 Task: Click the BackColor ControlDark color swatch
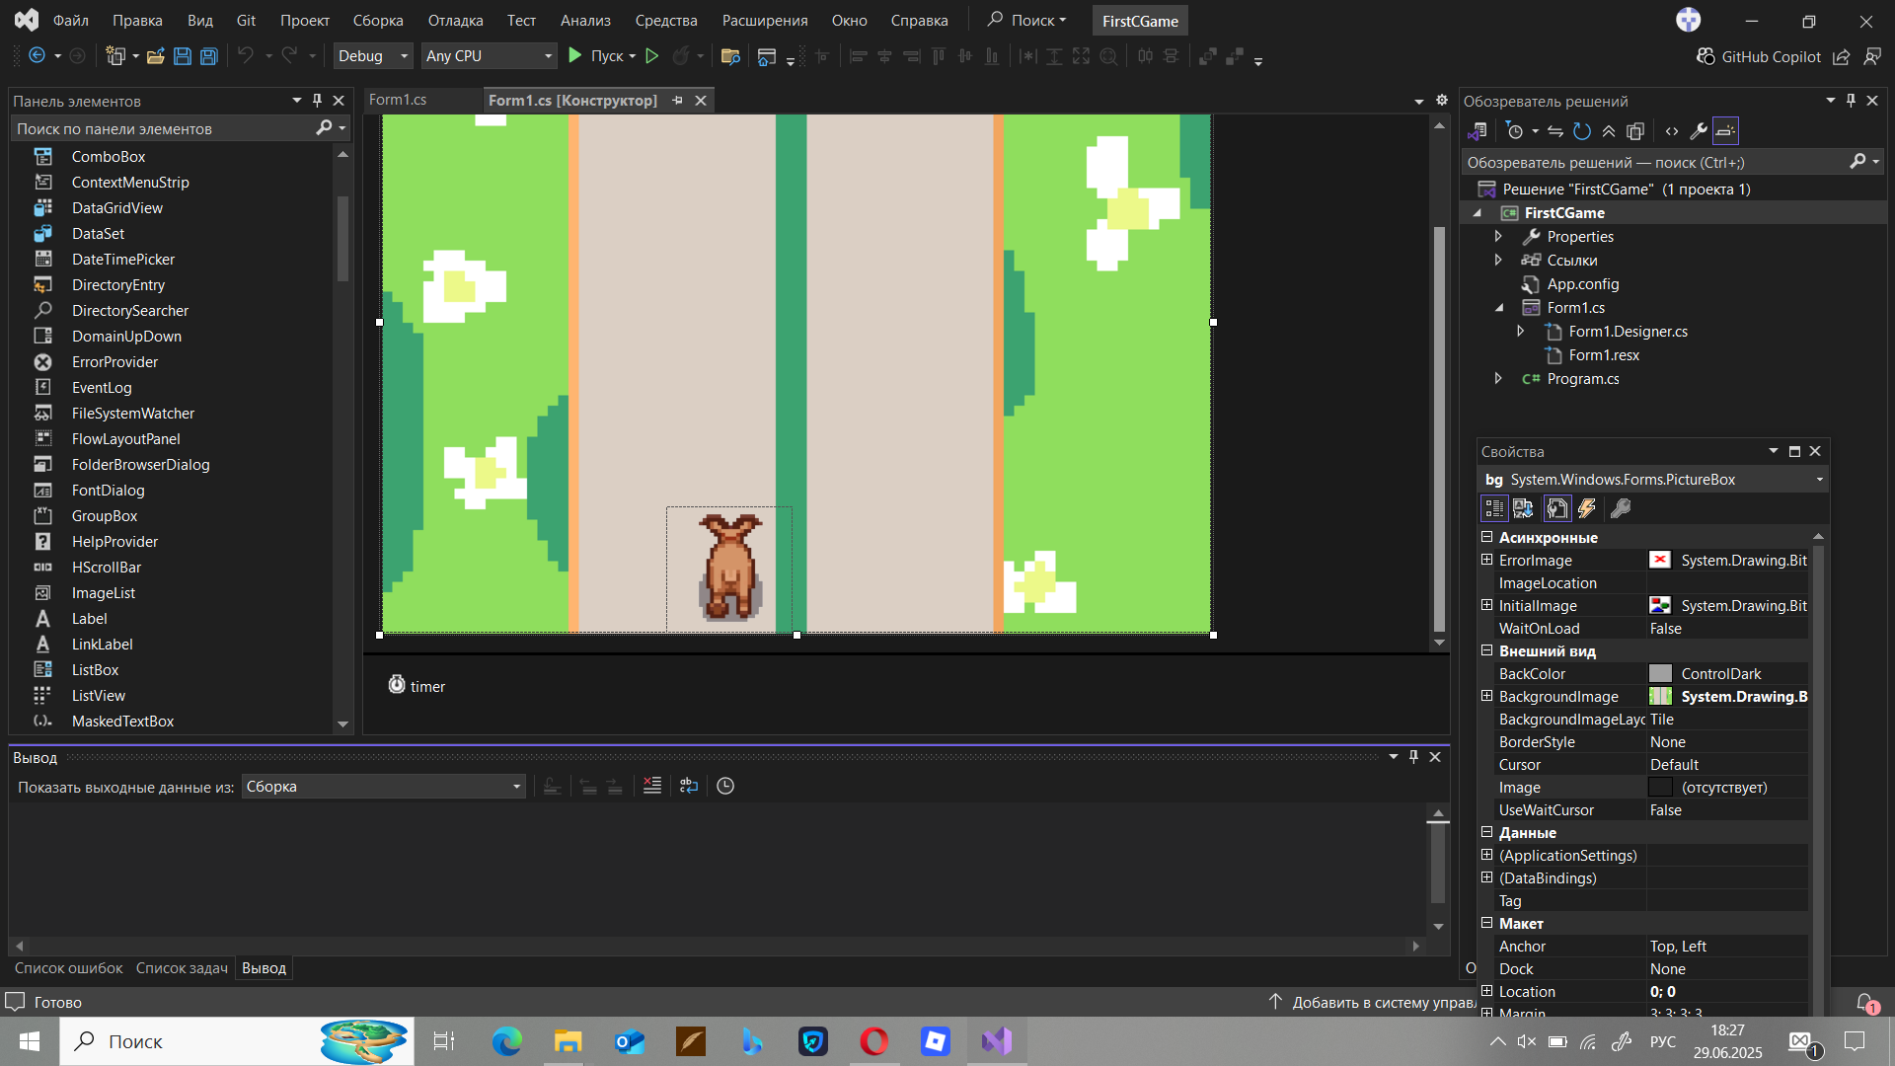(1660, 673)
